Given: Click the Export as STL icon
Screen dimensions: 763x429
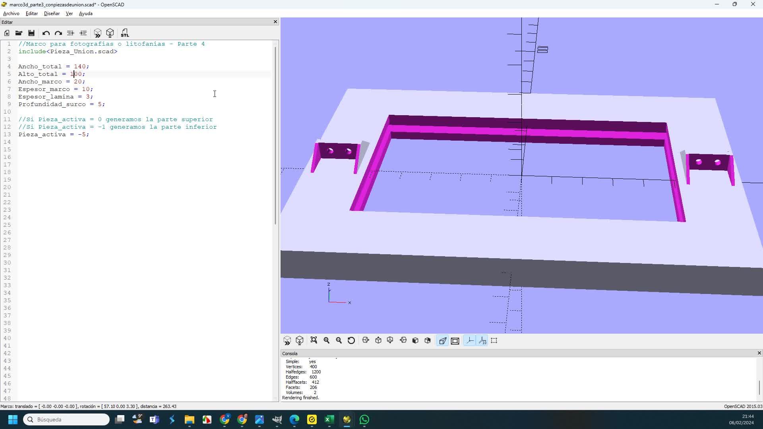Looking at the screenshot, I should [125, 33].
